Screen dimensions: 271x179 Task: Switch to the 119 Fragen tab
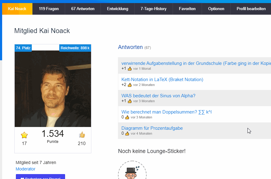coord(49,9)
